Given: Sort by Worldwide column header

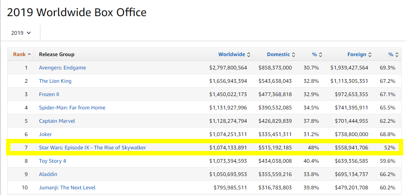Looking at the screenshot, I should (x=232, y=55).
